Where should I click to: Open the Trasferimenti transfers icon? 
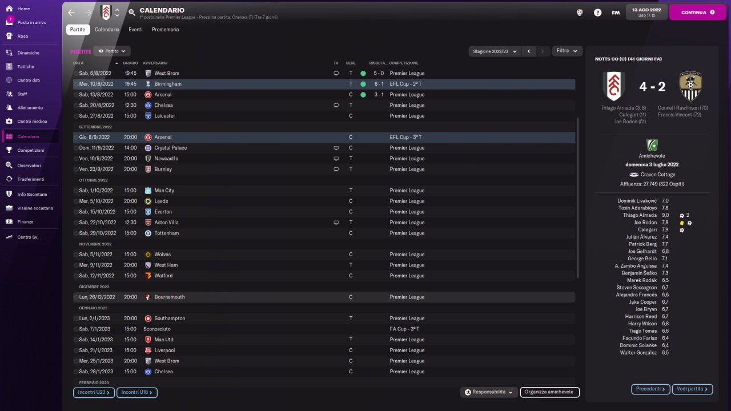(9, 179)
